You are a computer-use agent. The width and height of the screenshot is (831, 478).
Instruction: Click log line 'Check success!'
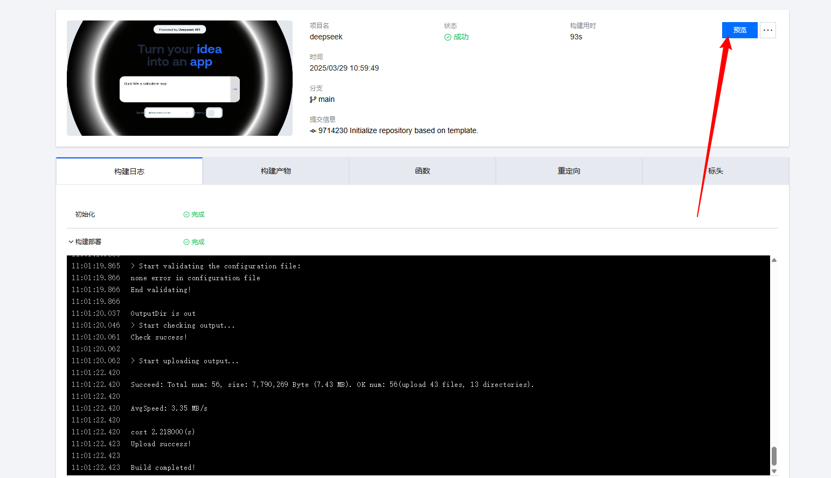pos(158,337)
